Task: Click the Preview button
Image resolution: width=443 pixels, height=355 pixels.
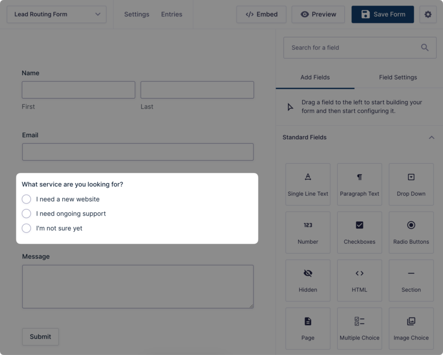Action: (318, 14)
